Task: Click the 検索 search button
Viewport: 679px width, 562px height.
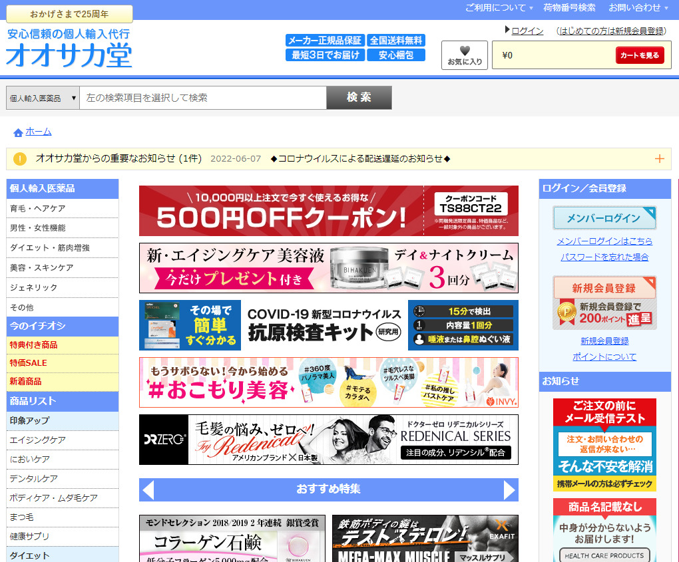Action: click(359, 98)
